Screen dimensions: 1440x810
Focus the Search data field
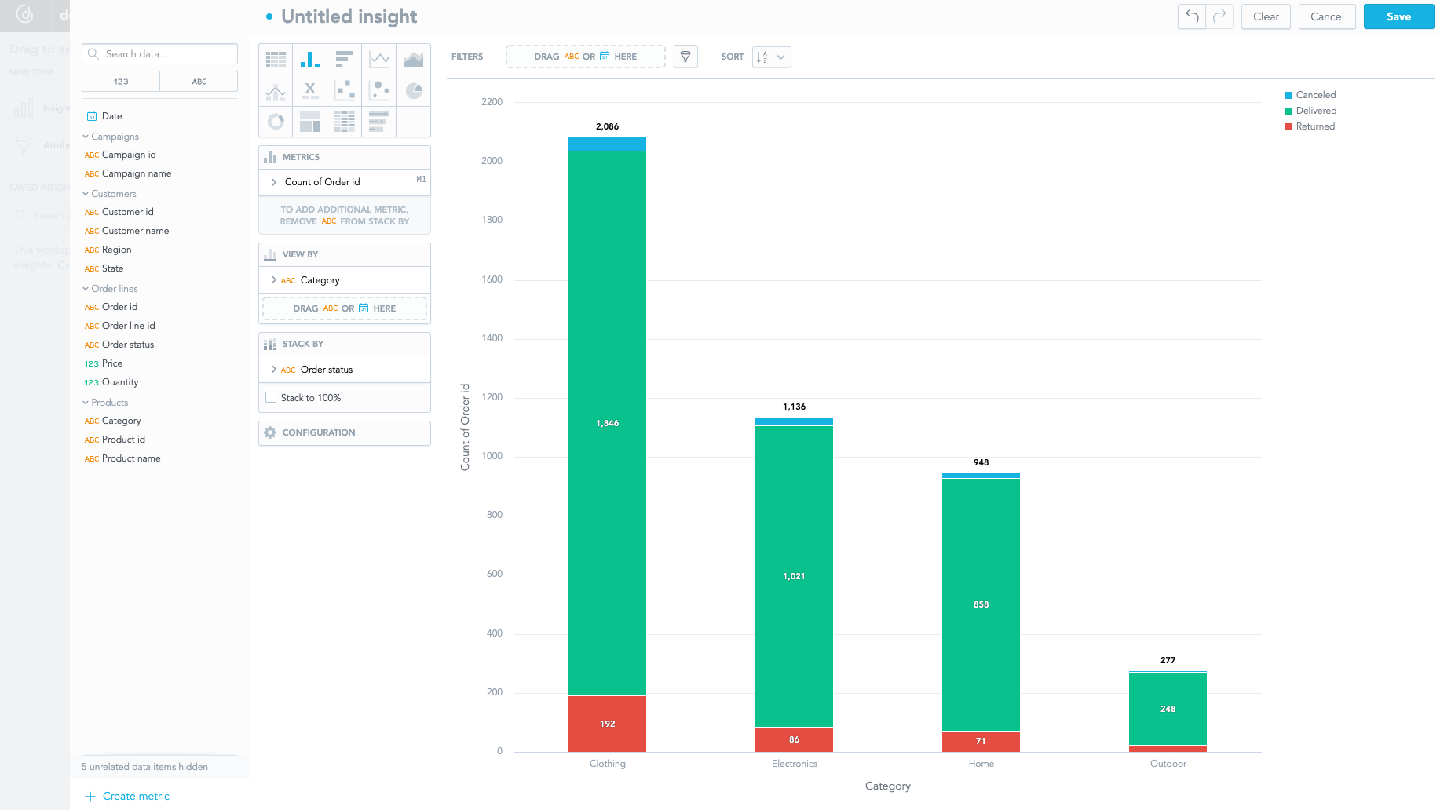159,54
